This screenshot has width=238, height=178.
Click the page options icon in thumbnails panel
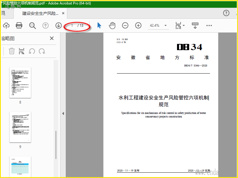coord(21,51)
